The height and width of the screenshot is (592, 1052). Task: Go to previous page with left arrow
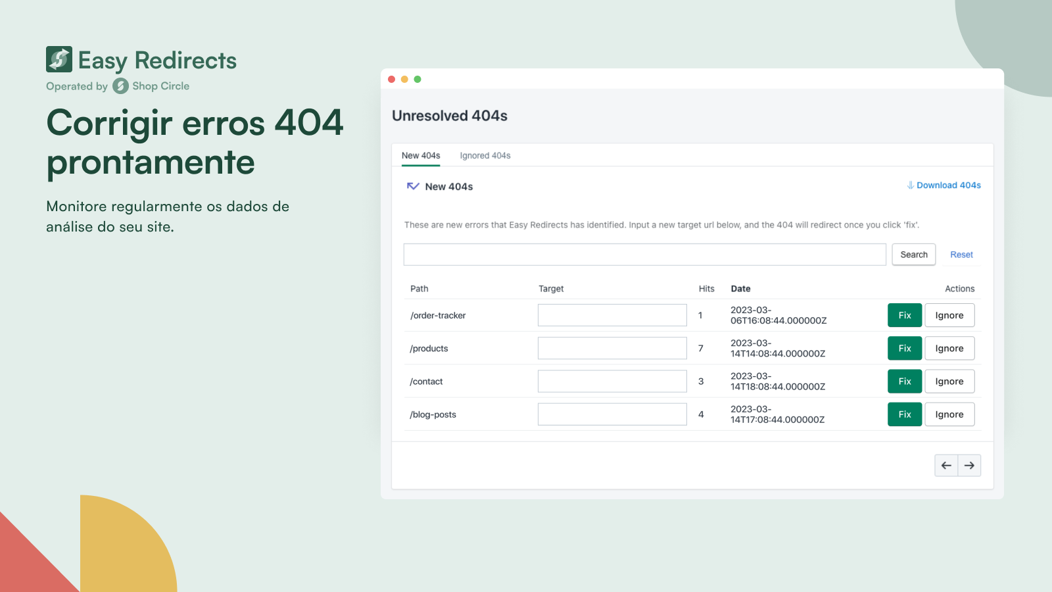point(946,466)
